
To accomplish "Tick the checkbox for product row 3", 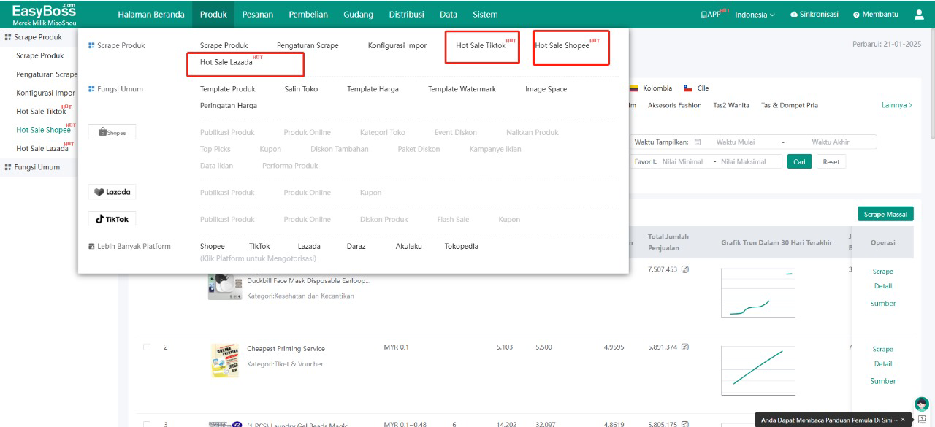I will (147, 424).
